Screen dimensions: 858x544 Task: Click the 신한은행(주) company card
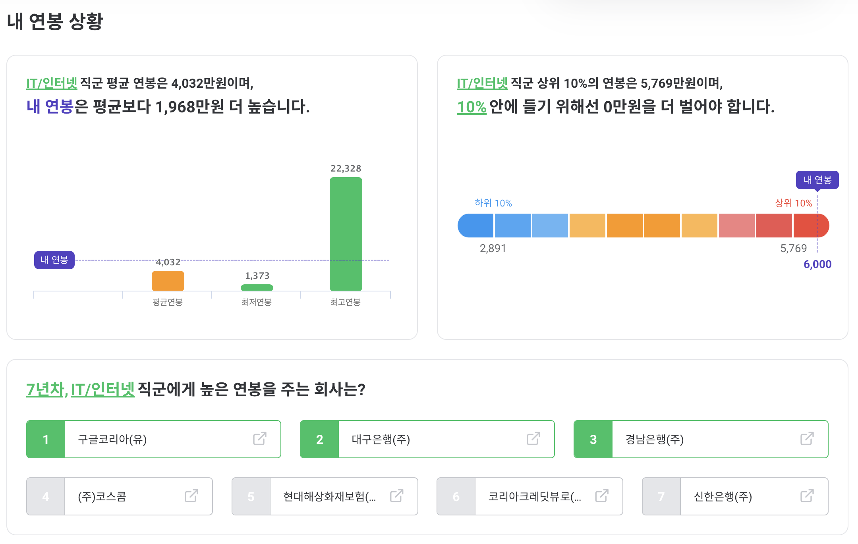(x=735, y=496)
